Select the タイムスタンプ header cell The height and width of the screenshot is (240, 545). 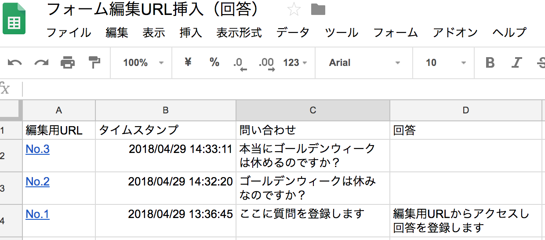(166, 130)
